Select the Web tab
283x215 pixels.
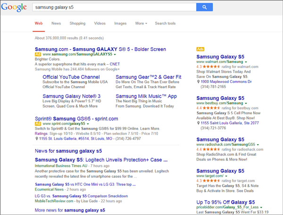pyautogui.click(x=39, y=23)
